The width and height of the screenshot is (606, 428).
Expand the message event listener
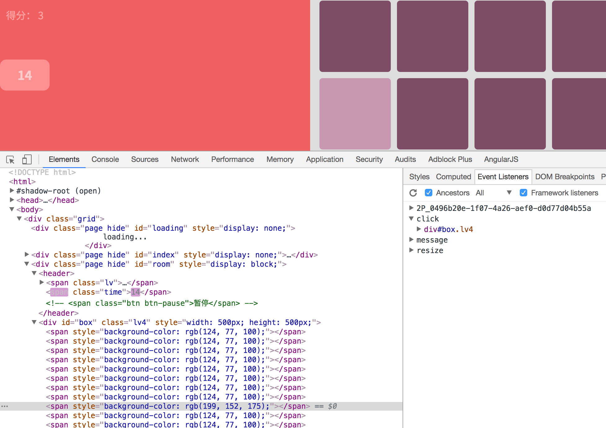click(x=412, y=239)
